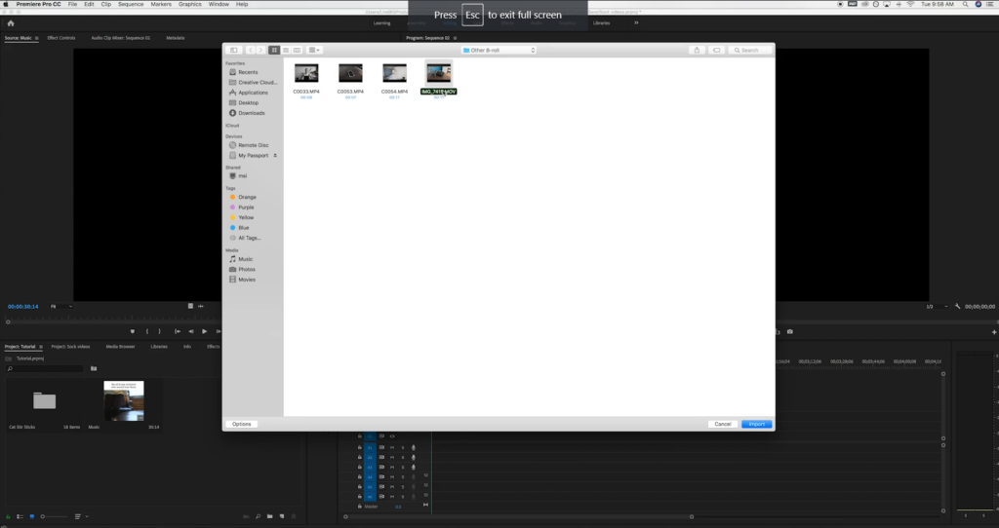The width and height of the screenshot is (999, 528).
Task: Switch file dialog to list view
Action: tap(286, 50)
